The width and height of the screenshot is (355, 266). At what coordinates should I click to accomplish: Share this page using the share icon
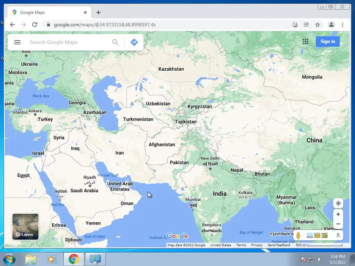(x=306, y=25)
